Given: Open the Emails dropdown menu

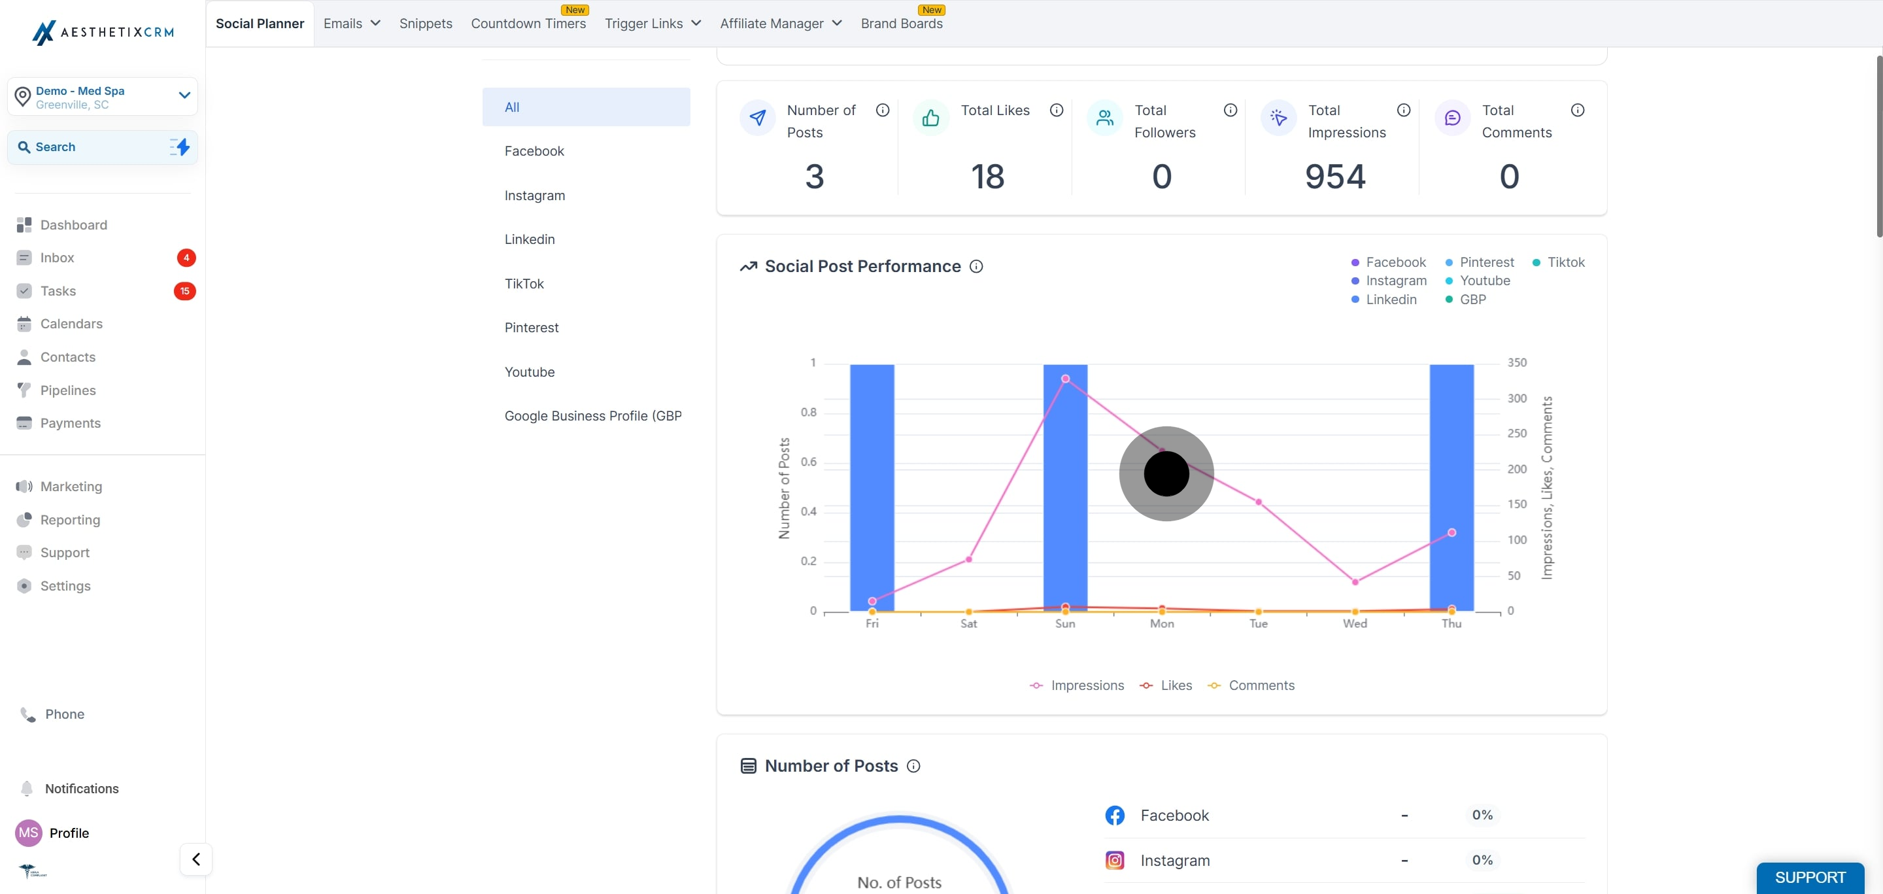Looking at the screenshot, I should coord(352,24).
